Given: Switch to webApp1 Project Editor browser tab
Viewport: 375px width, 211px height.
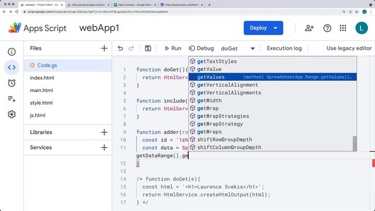Looking at the screenshot, I should 42,5.
